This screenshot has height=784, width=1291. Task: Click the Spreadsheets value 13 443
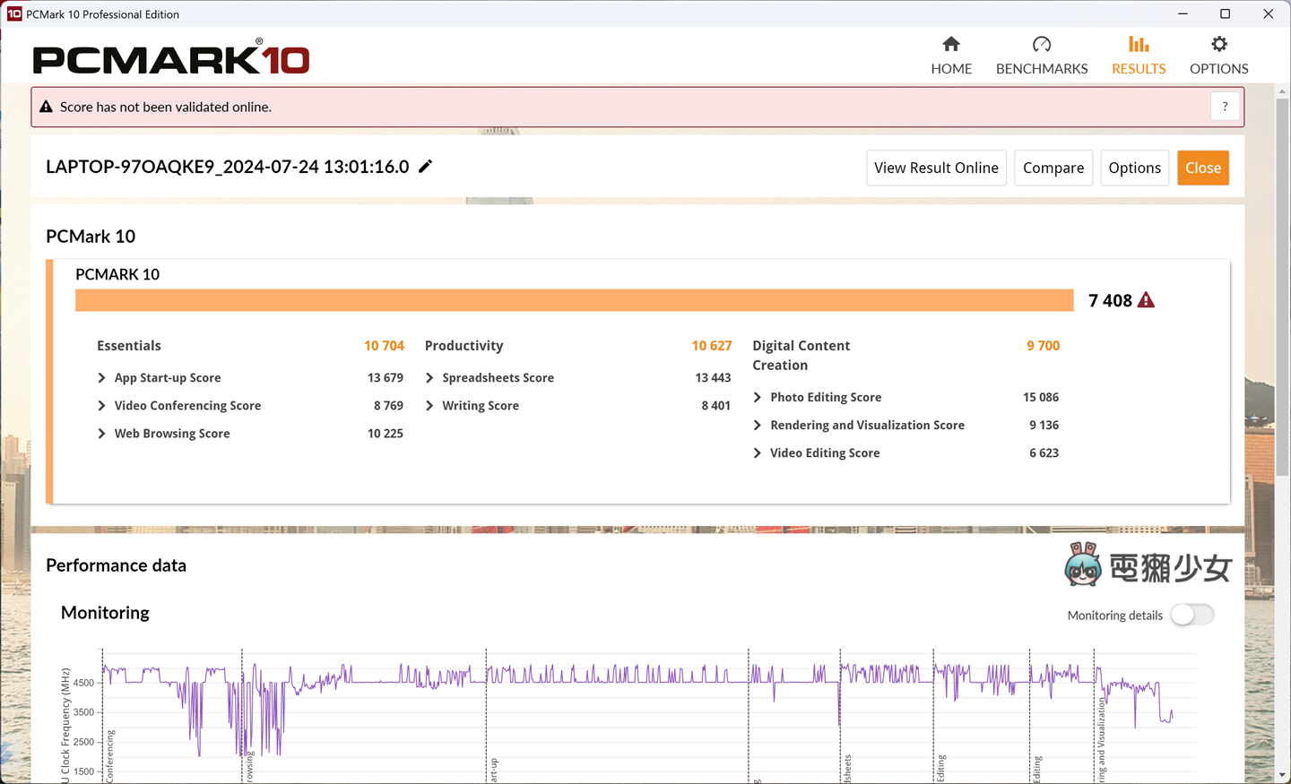click(x=713, y=378)
